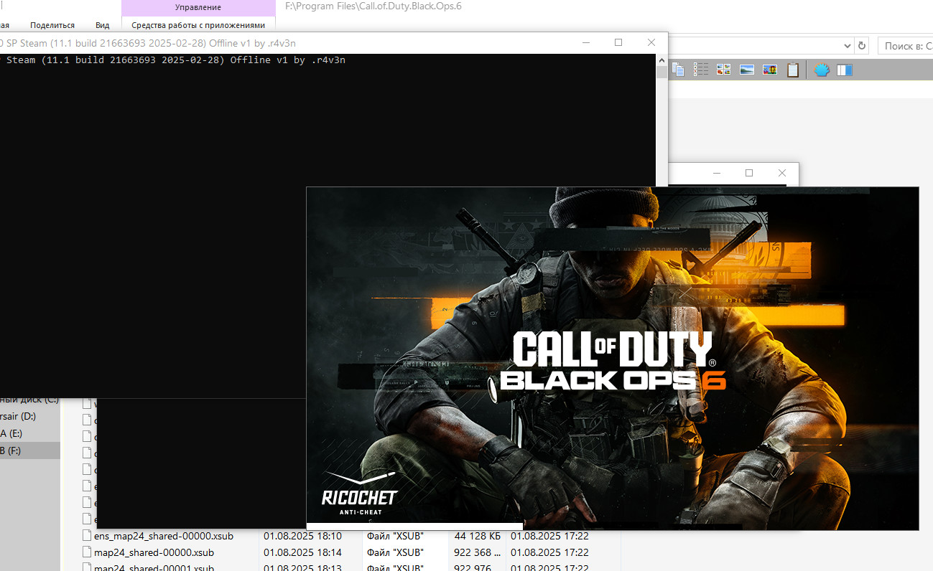Screen dimensions: 933x571
Task: Select file map24_shared-00000.xsub
Action: [154, 552]
